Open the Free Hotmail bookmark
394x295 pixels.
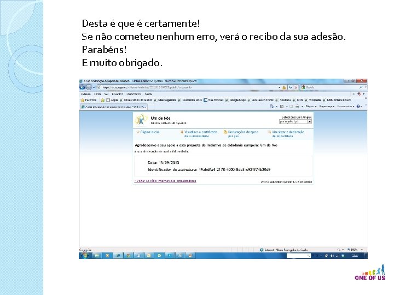(x=213, y=100)
